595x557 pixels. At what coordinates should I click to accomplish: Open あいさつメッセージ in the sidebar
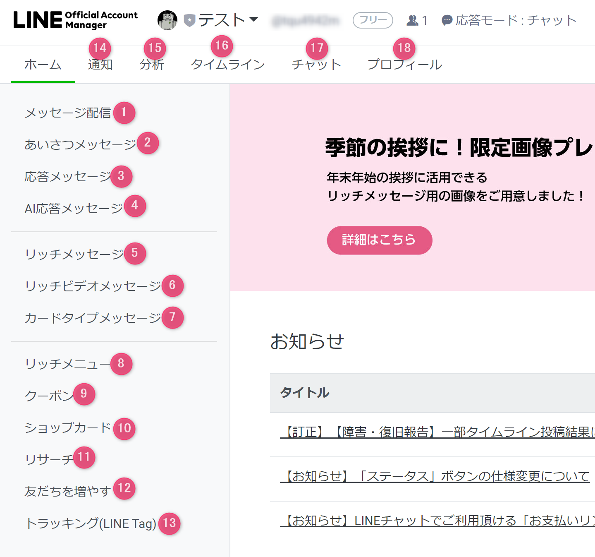pos(80,144)
